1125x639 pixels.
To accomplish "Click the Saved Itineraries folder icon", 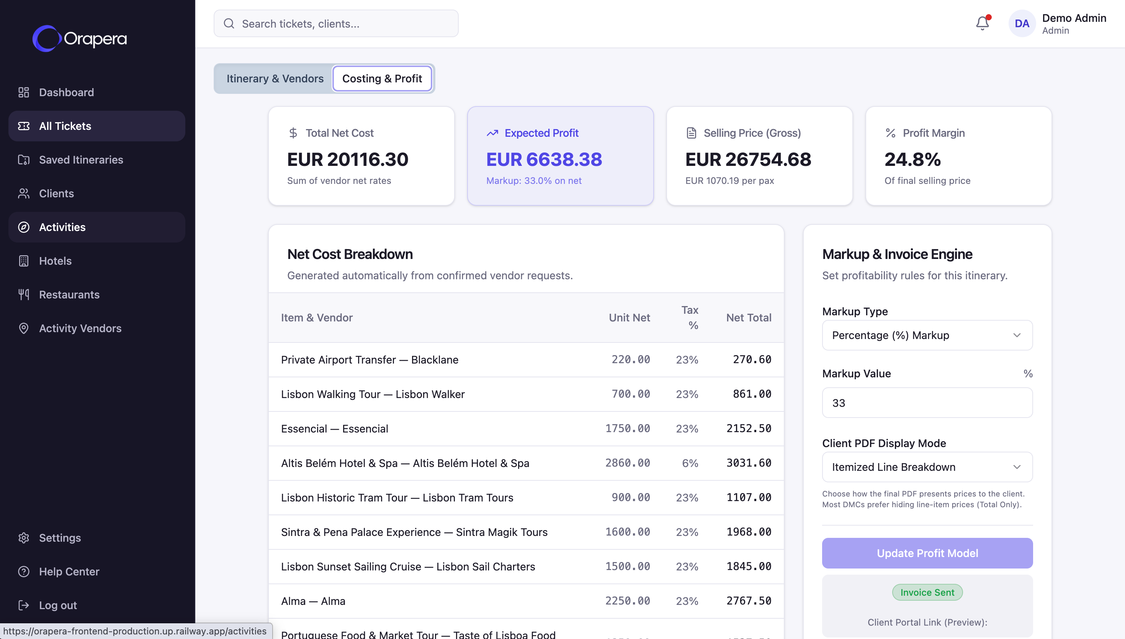I will click(24, 160).
